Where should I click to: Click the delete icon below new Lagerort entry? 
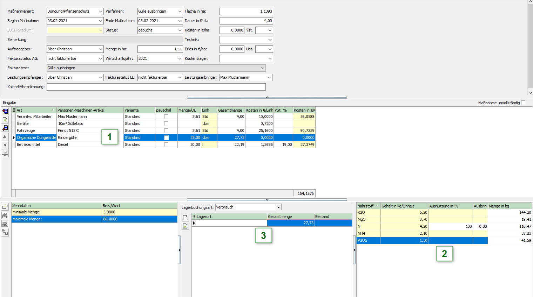pyautogui.click(x=185, y=226)
